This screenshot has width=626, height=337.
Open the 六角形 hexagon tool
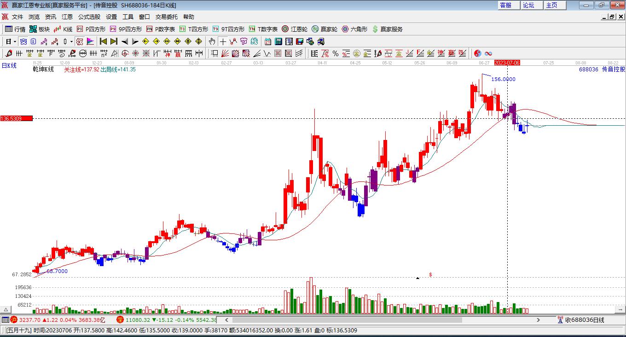(x=354, y=29)
